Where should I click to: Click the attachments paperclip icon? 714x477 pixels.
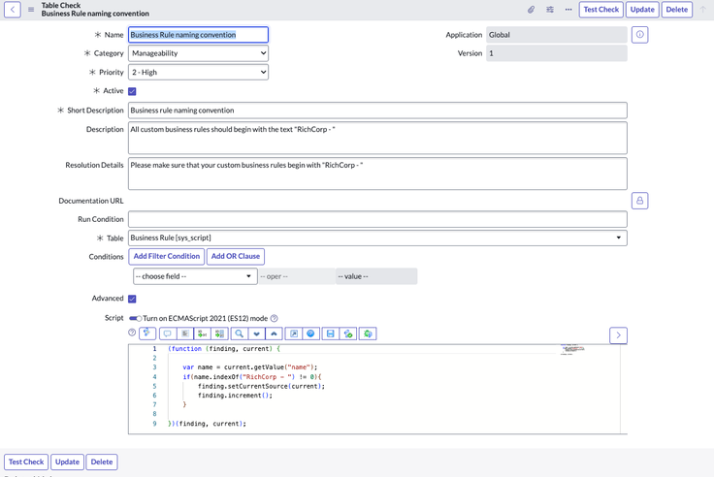pos(531,10)
